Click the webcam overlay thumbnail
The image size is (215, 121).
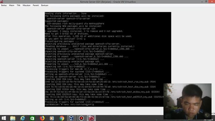tap(187, 101)
